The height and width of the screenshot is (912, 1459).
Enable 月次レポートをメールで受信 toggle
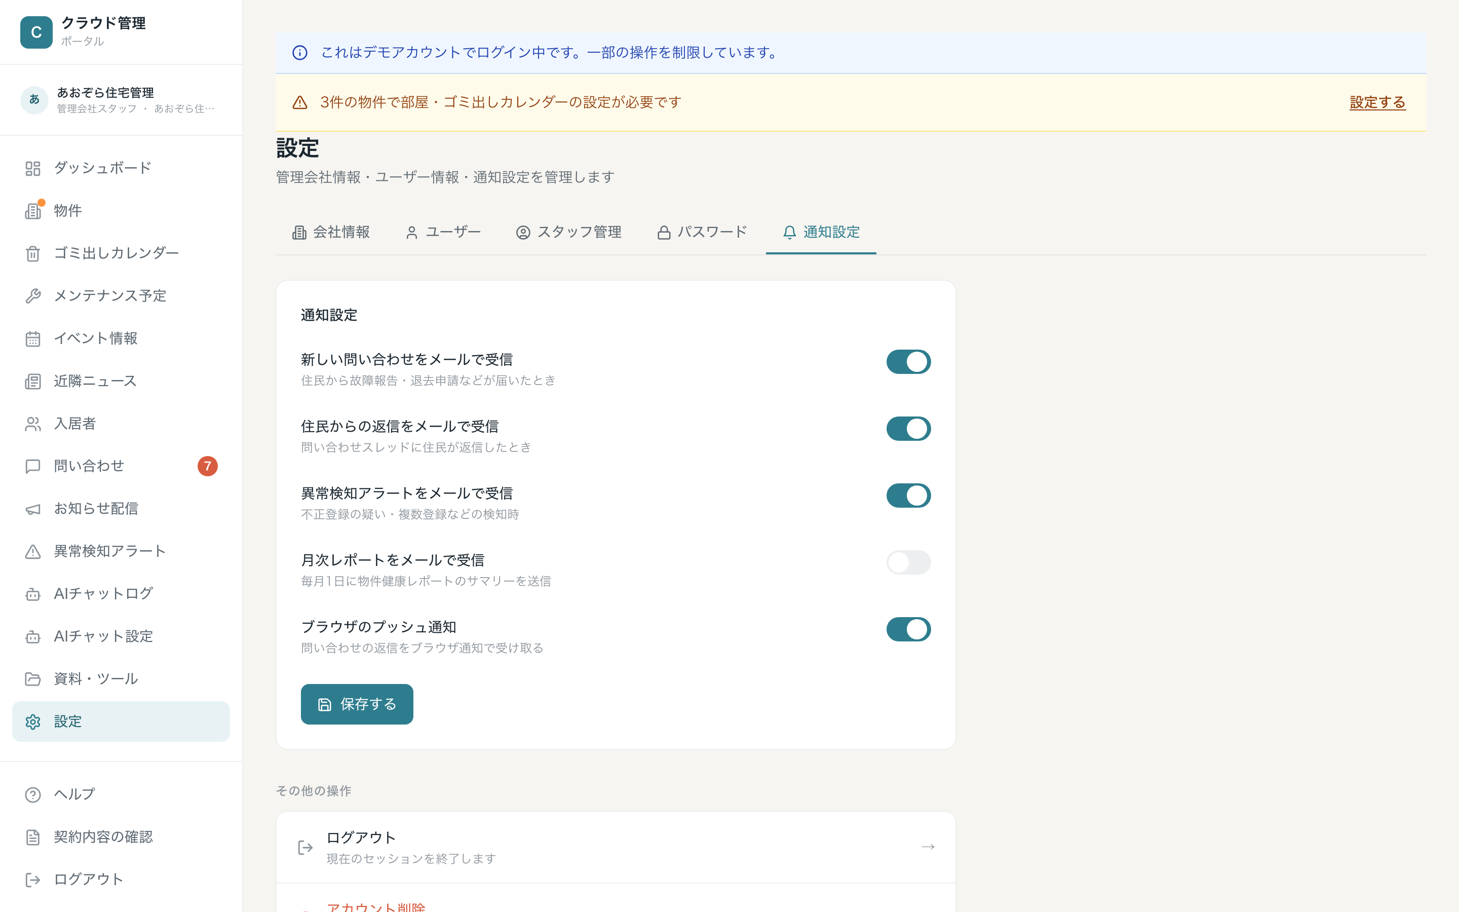coord(908,562)
